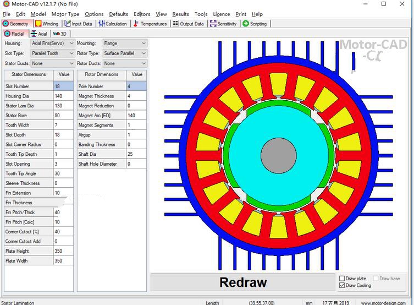Select the Tooth Width value field

coord(63,125)
